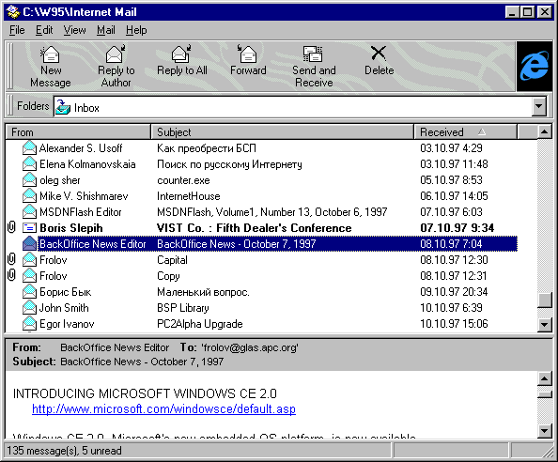This screenshot has width=558, height=462.
Task: Click the paperclip icon on the Copy message
Action: click(11, 275)
